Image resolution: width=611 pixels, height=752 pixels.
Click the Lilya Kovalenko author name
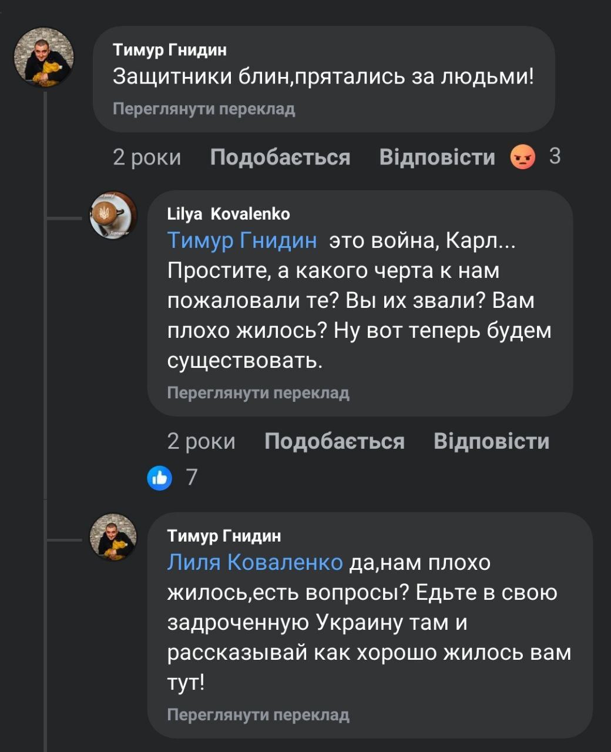tap(229, 214)
